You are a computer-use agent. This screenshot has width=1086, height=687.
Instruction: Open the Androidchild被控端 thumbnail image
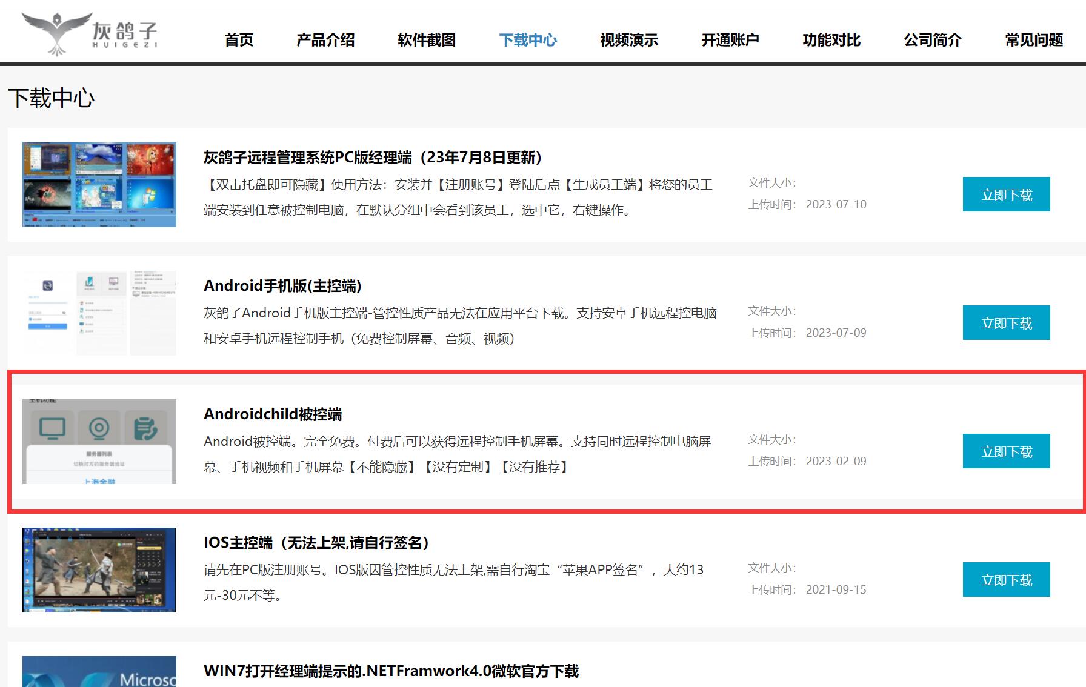click(x=99, y=442)
